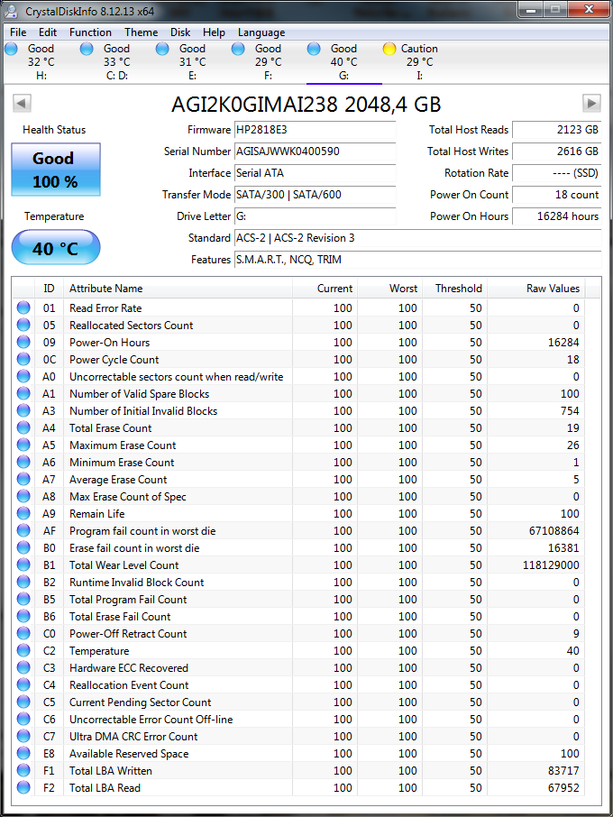Go to next disk with right arrow

[591, 103]
